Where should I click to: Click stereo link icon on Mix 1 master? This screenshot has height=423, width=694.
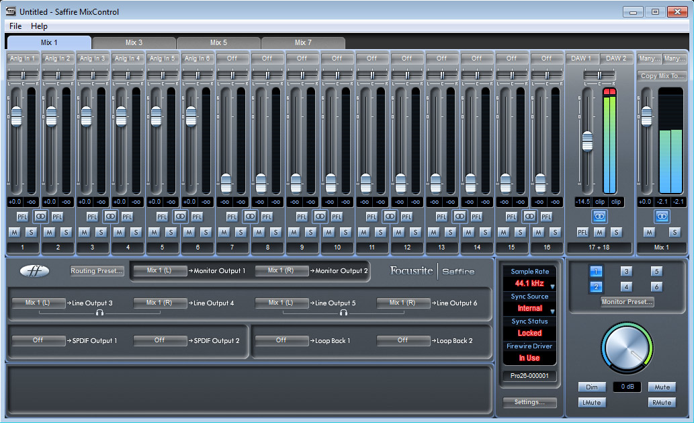[662, 216]
